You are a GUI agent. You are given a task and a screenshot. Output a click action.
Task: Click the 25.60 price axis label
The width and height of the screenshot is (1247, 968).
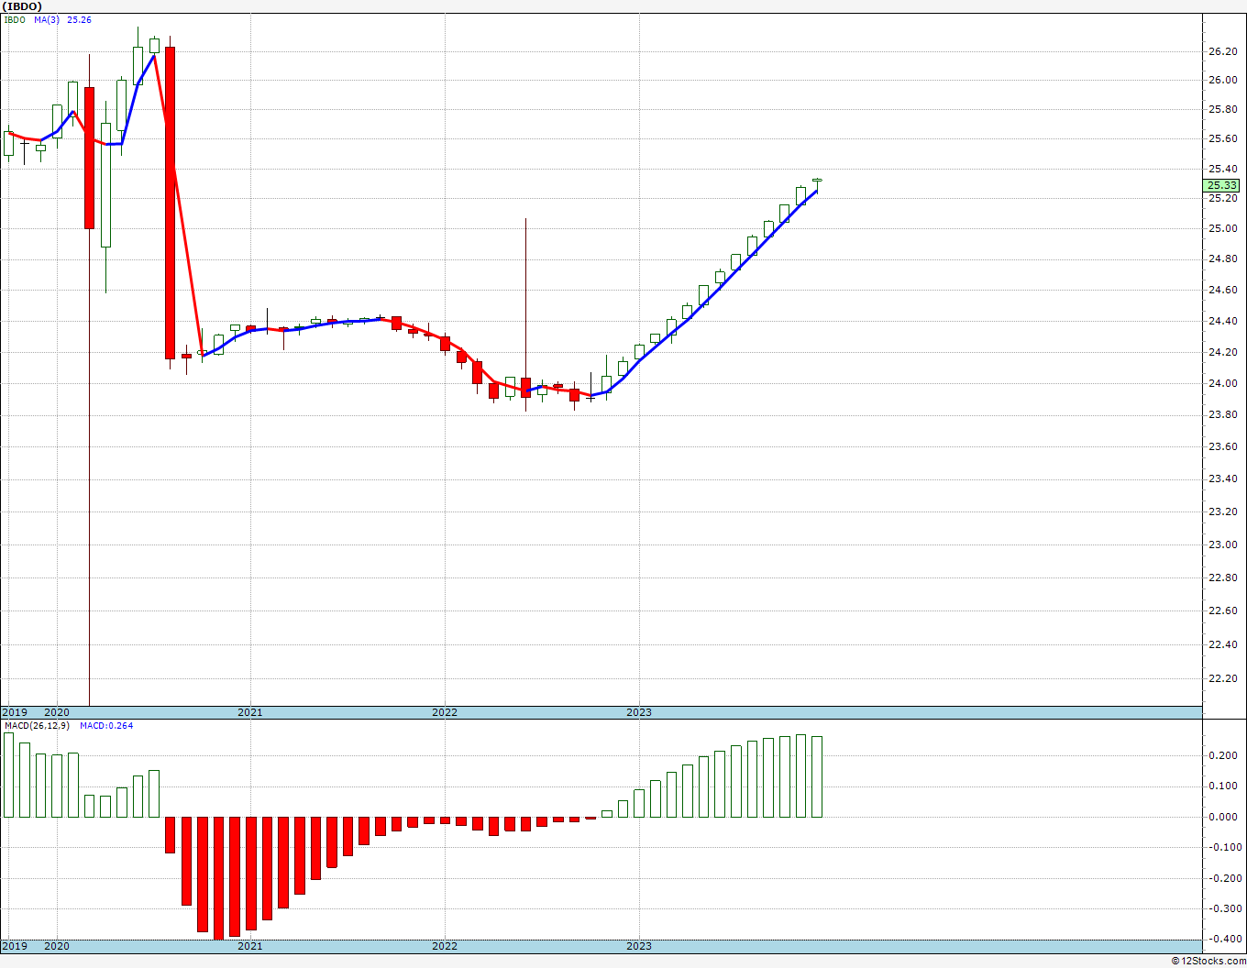1222,138
